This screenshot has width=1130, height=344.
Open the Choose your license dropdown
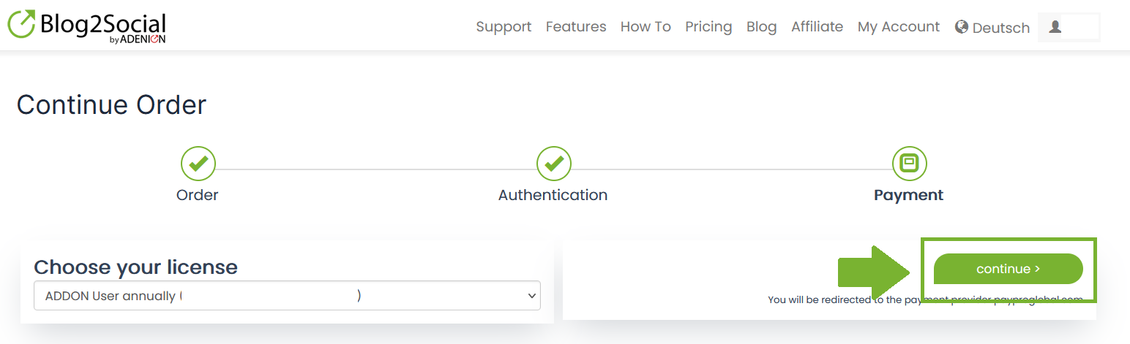[287, 296]
